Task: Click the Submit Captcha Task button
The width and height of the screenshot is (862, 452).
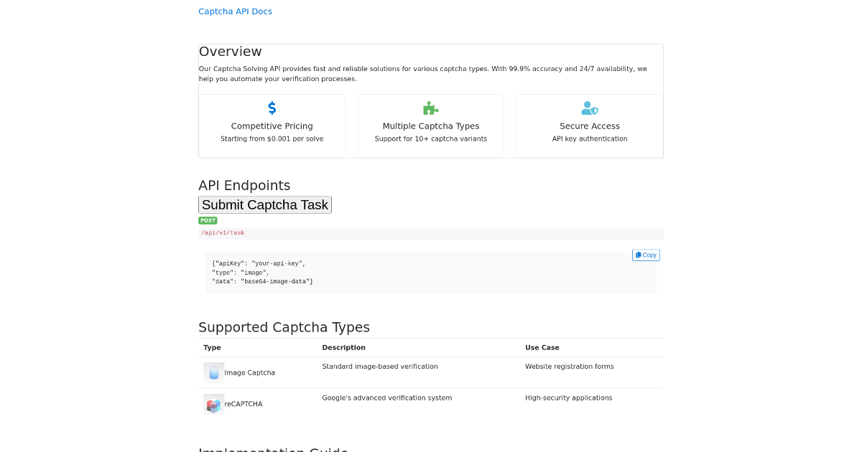Action: click(264, 204)
